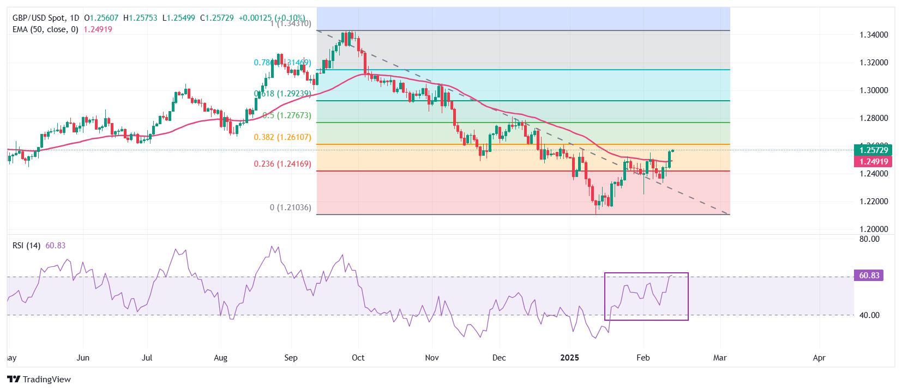Click the RSI value tag 60.83
The height and width of the screenshot is (391, 902).
pos(868,276)
